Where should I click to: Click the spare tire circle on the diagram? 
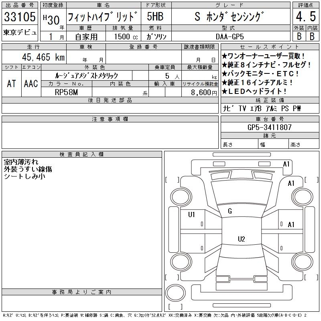tap(175, 293)
